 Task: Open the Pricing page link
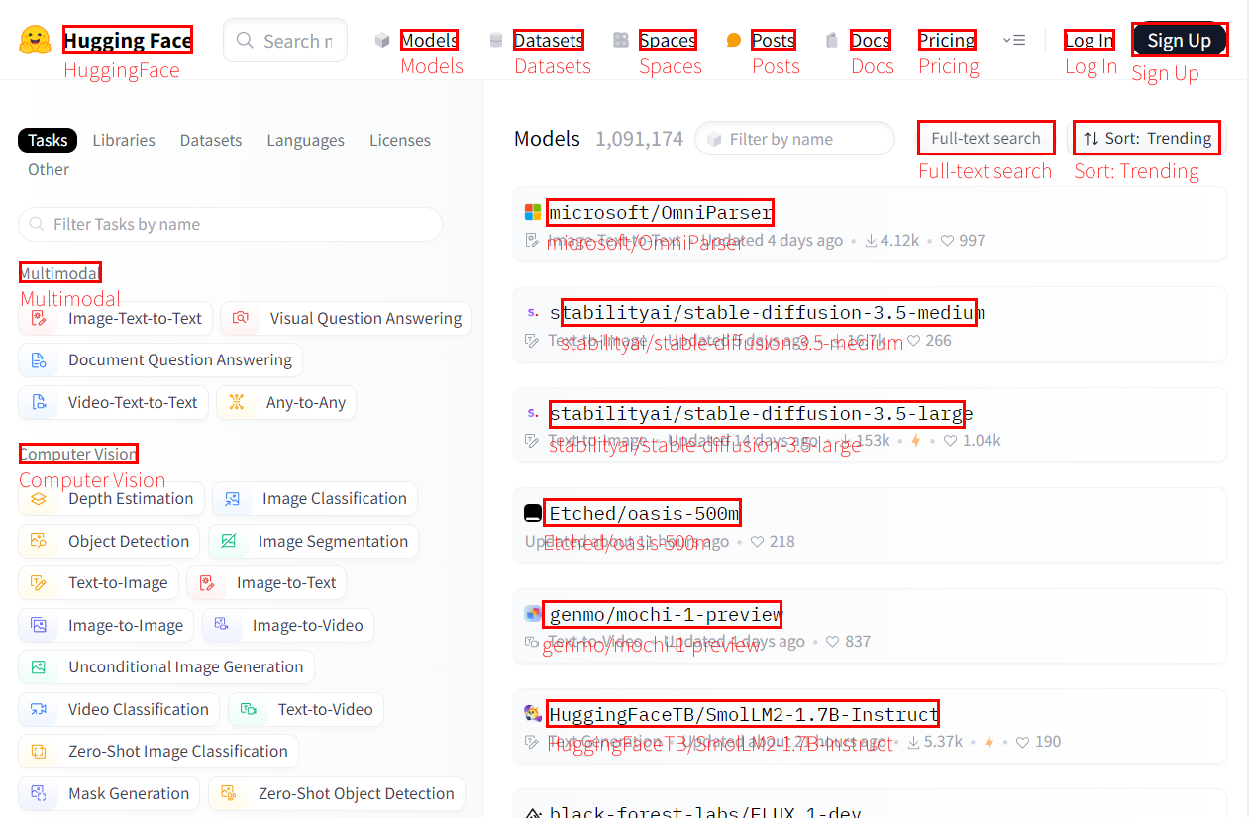[947, 40]
